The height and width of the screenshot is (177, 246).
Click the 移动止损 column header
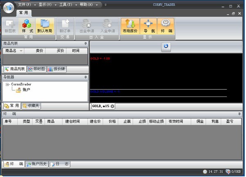[157, 121]
